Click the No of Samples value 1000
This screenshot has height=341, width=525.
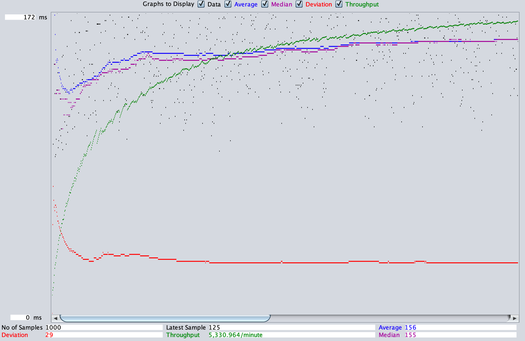103,327
